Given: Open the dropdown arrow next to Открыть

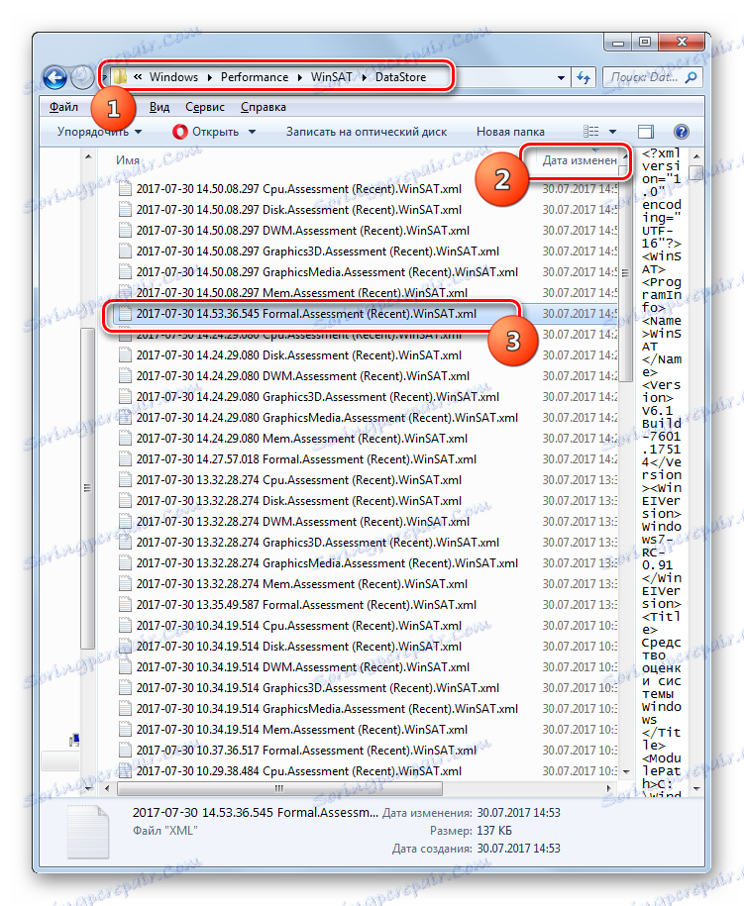Looking at the screenshot, I should coord(252,133).
